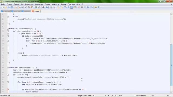The image size is (173, 97).
Task: Click the vertical scrollbar up arrow
Action: (171, 14)
